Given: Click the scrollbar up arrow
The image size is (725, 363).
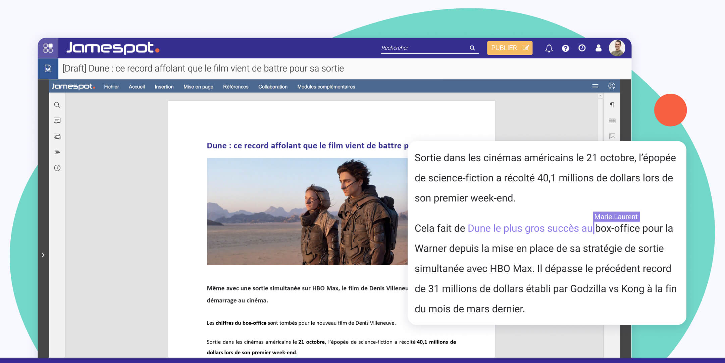Looking at the screenshot, I should coord(600,96).
